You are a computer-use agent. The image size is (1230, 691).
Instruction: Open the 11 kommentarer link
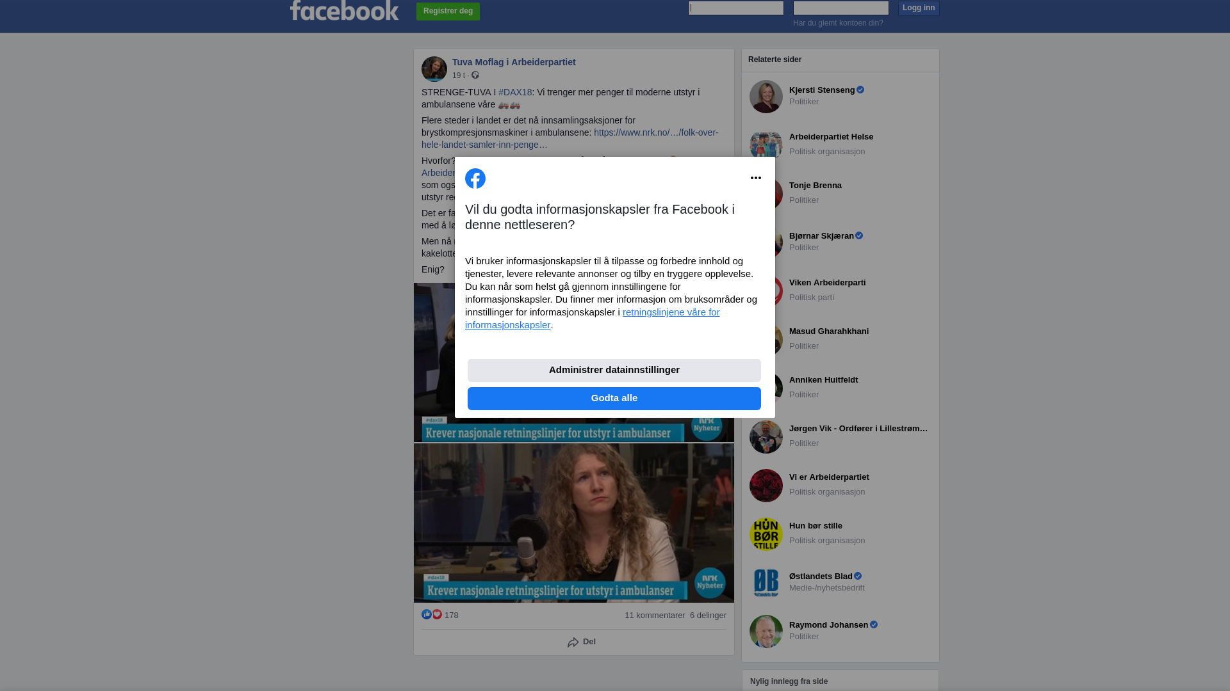click(x=655, y=616)
